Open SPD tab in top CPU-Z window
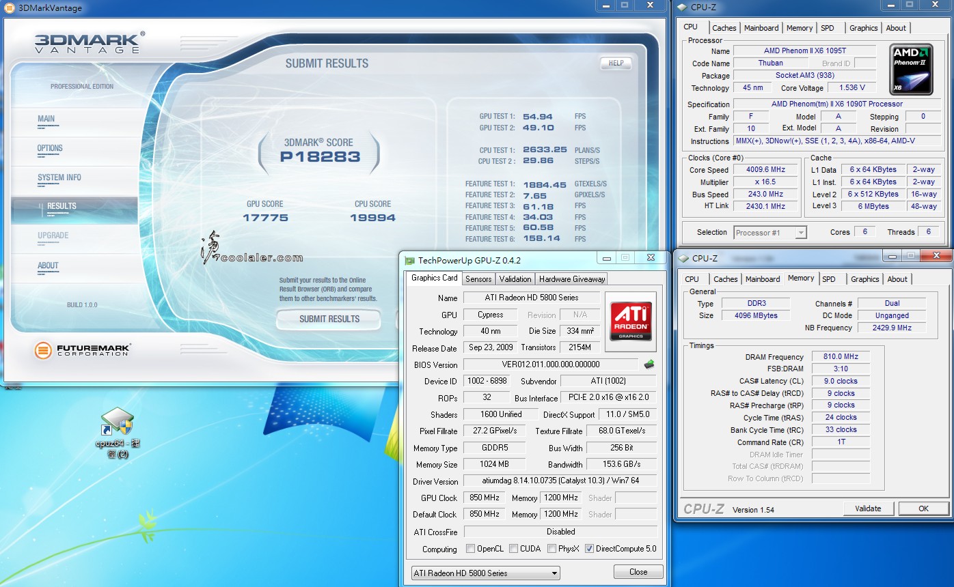Viewport: 954px width, 587px height. pos(828,28)
